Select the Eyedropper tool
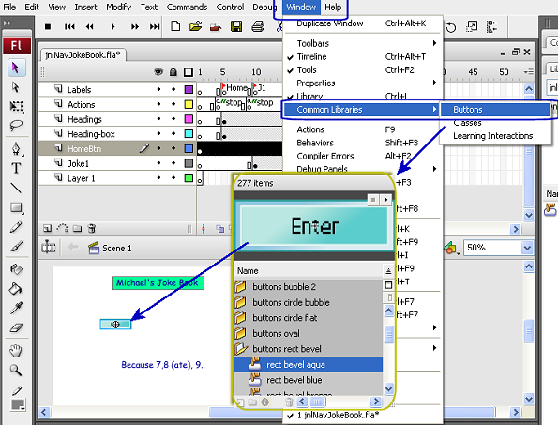Viewport: 558px width, 425px height. coord(16,308)
